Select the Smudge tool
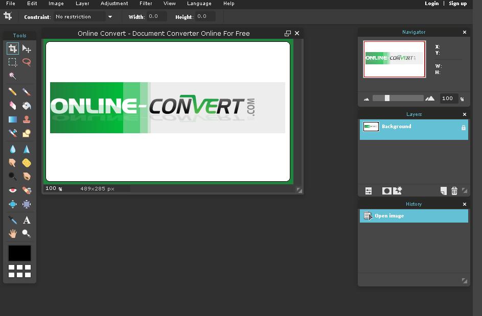482x316 pixels. click(13, 163)
